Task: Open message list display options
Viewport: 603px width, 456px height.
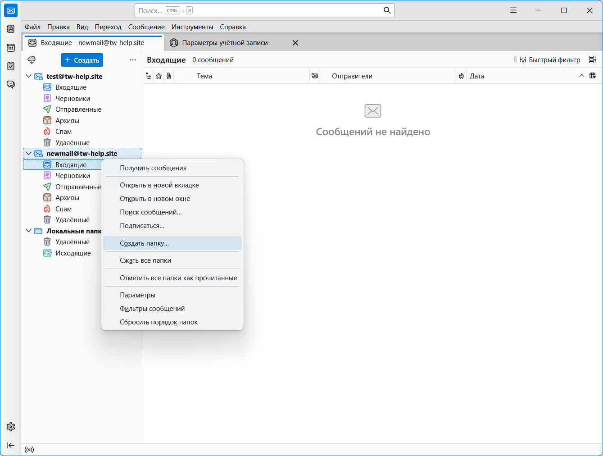Action: tap(593, 60)
